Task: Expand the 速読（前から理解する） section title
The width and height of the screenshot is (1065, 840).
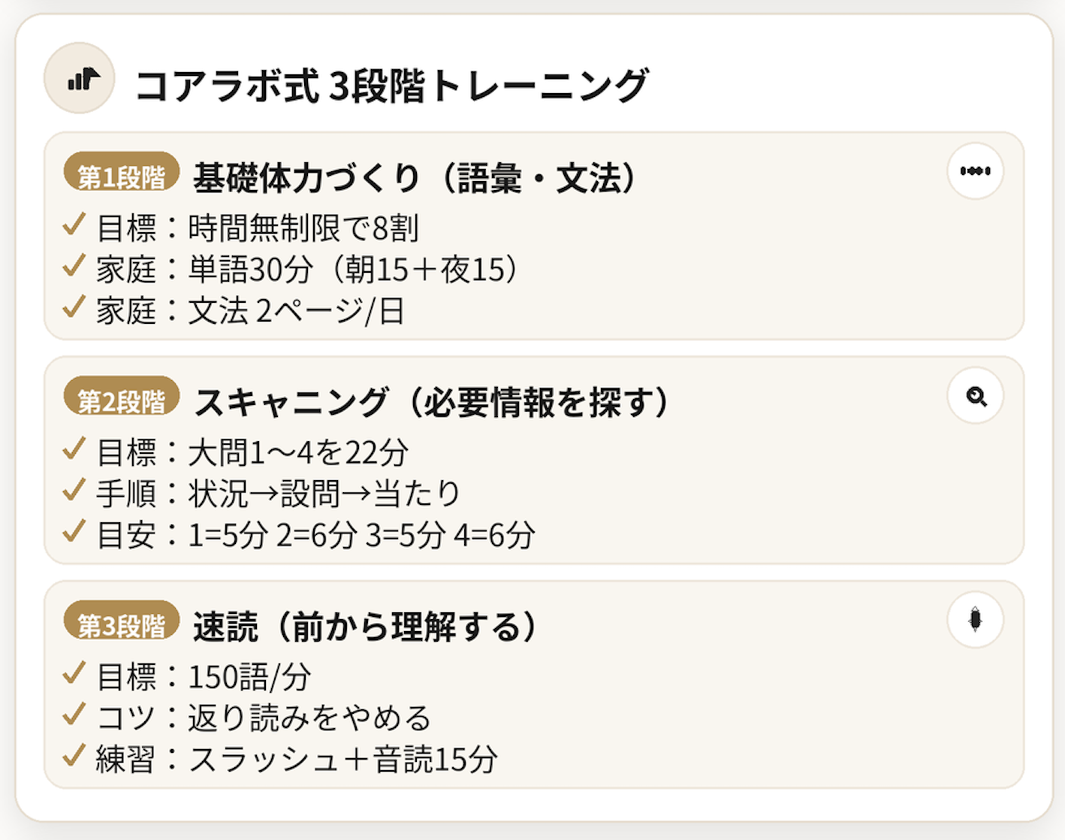Action: click(x=365, y=627)
